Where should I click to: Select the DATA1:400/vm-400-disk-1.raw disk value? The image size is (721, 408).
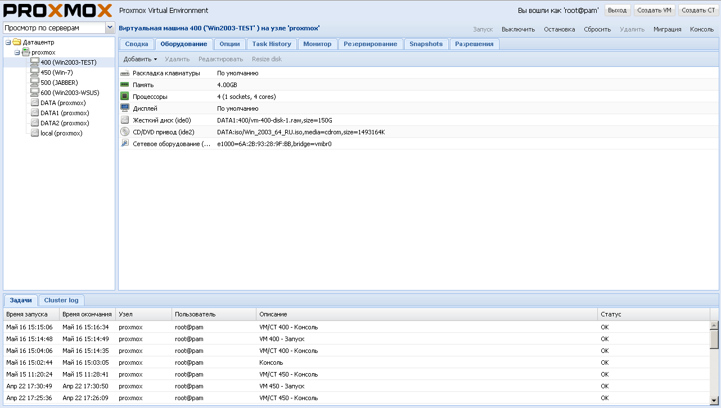pyautogui.click(x=274, y=120)
